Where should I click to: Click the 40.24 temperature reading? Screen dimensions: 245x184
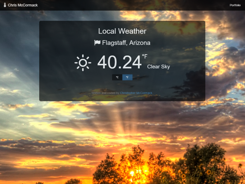click(119, 62)
